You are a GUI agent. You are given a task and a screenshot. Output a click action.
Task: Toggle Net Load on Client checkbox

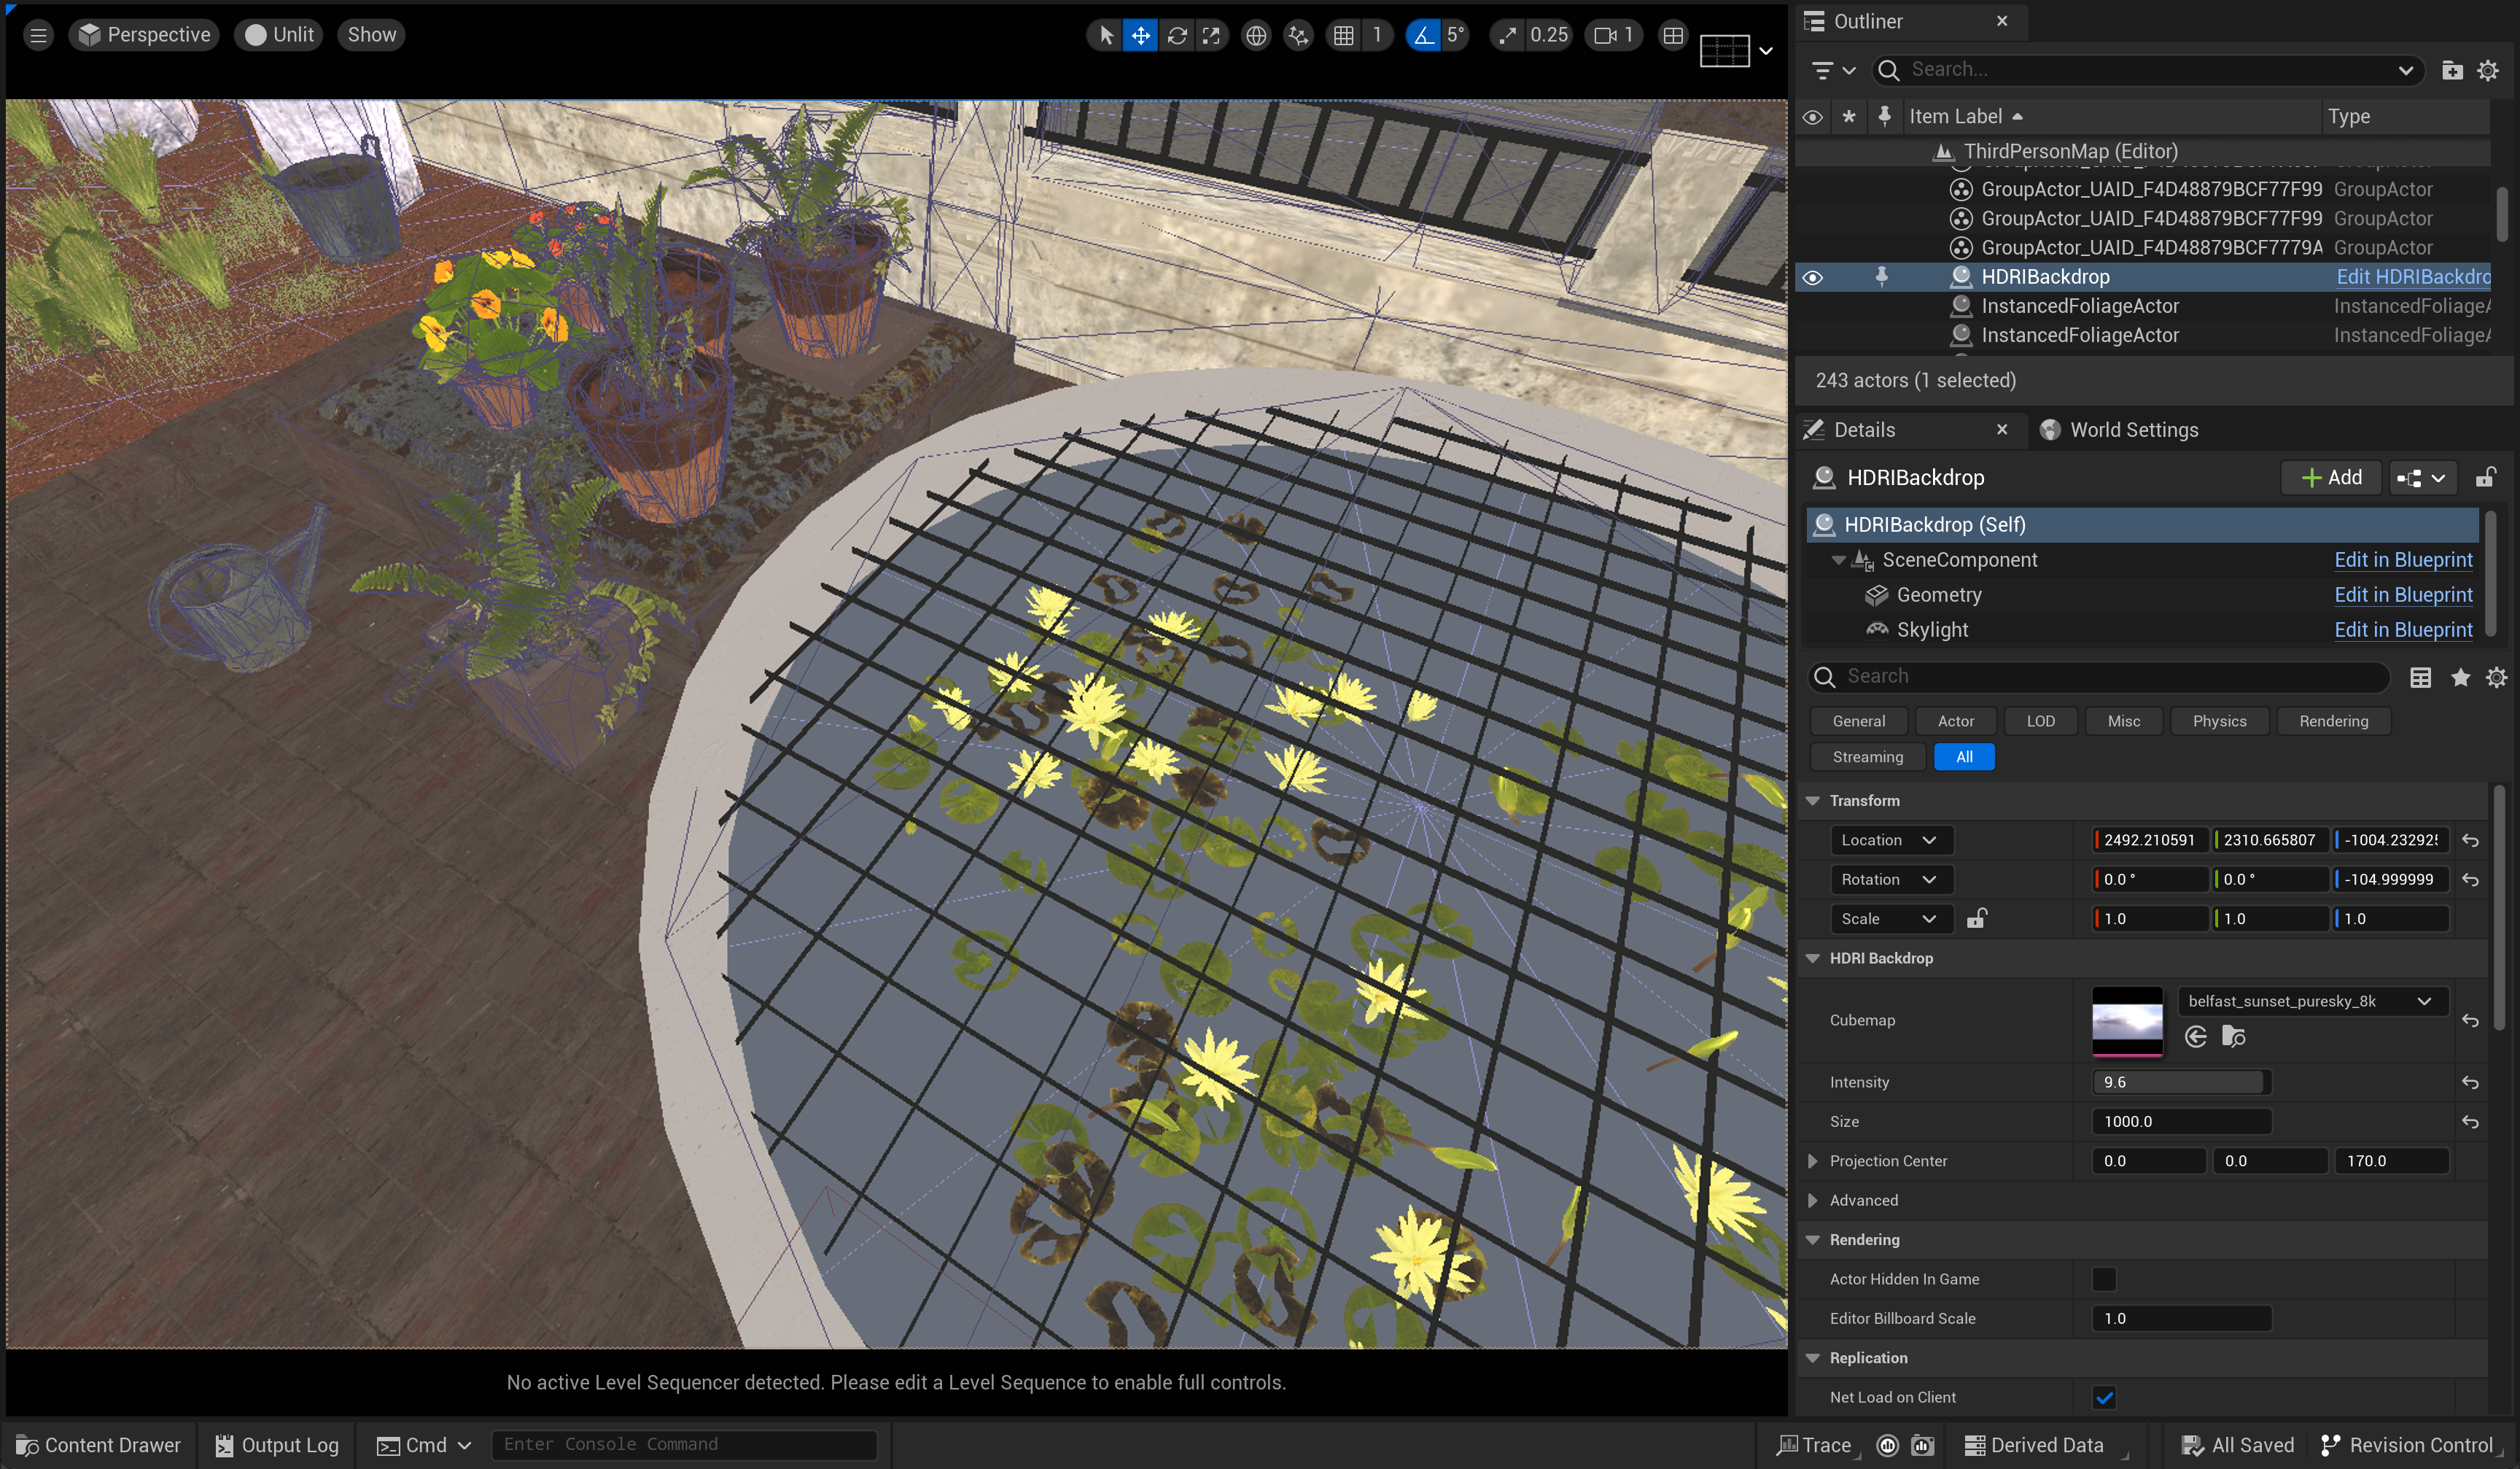tap(2103, 1398)
